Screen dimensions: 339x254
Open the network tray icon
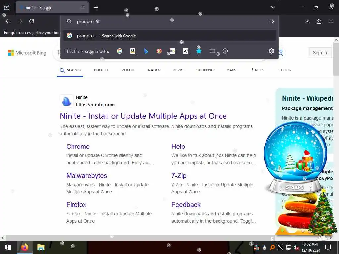288,247
